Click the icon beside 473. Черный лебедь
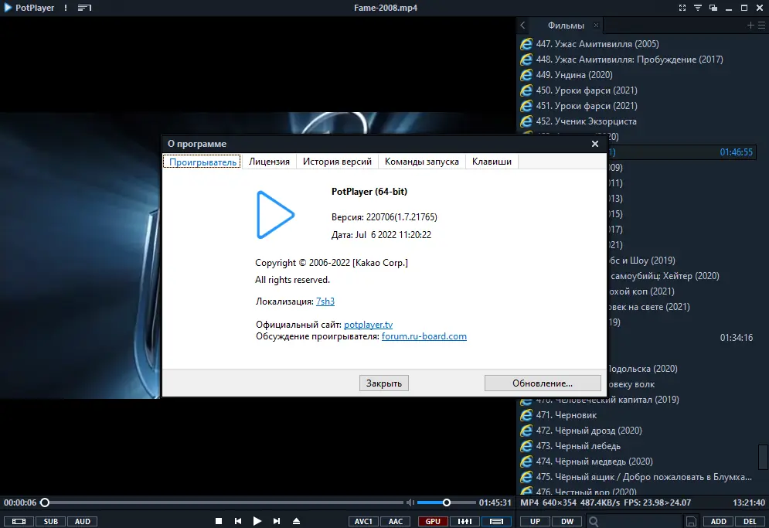The image size is (769, 528). point(526,446)
